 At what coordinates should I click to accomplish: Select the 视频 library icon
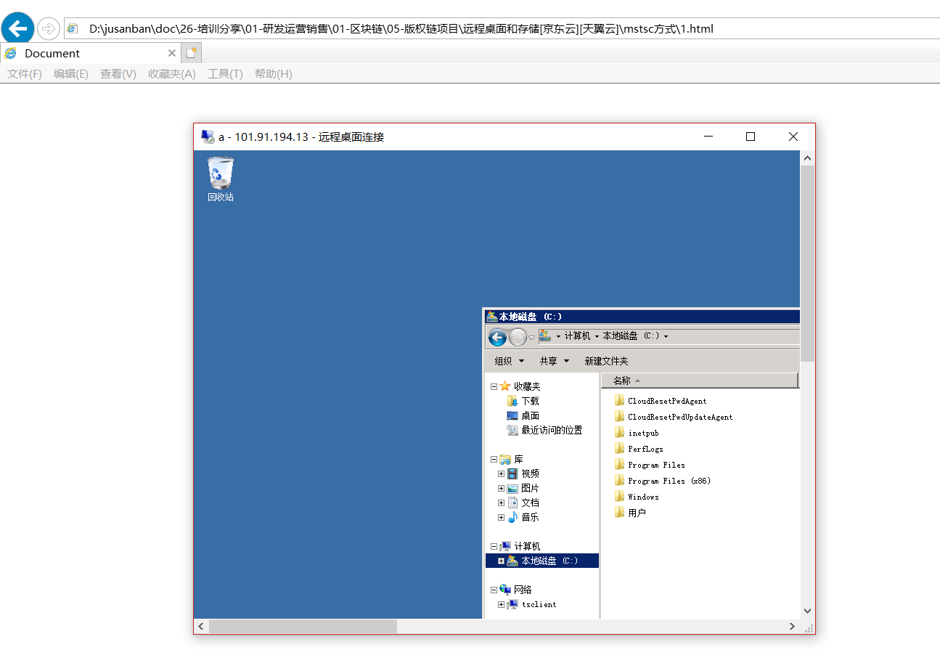(512, 473)
